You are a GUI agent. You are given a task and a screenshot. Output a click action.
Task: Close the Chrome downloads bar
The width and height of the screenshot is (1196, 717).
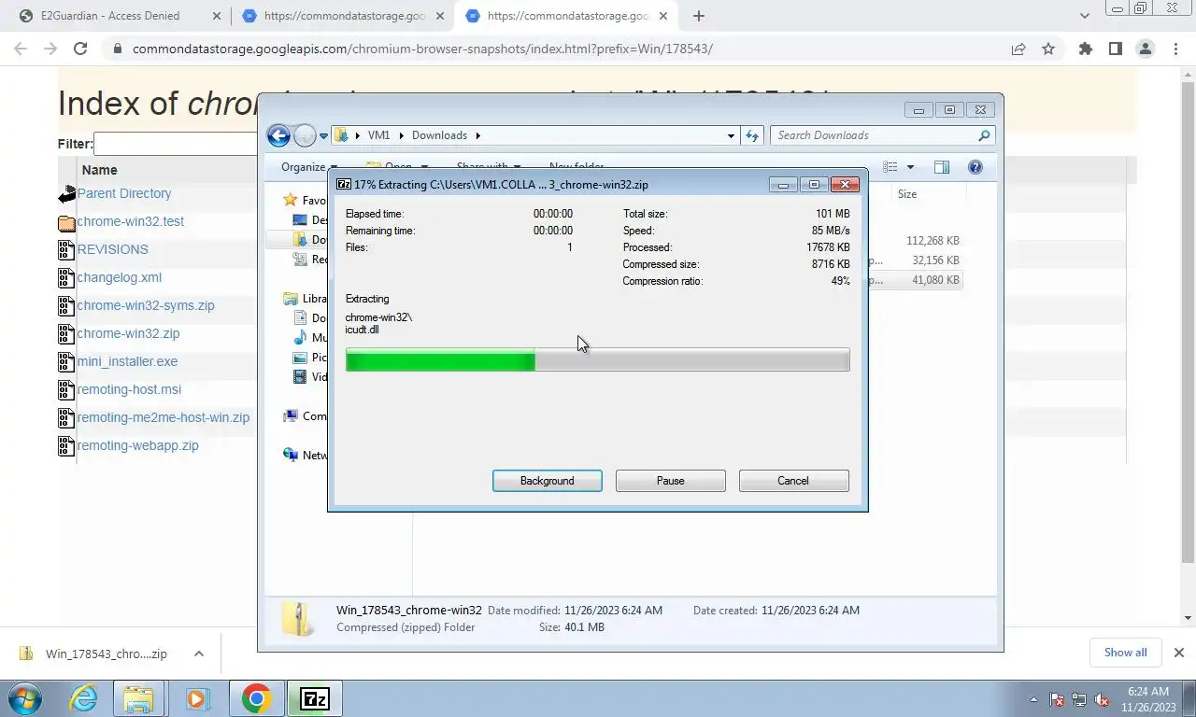[1178, 653]
